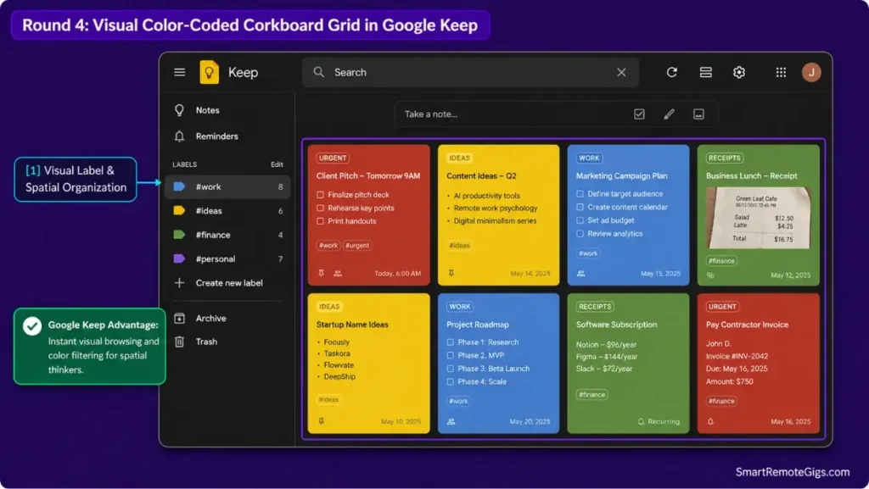869x489 pixels.
Task: Clear the search with the X icon
Action: [621, 73]
